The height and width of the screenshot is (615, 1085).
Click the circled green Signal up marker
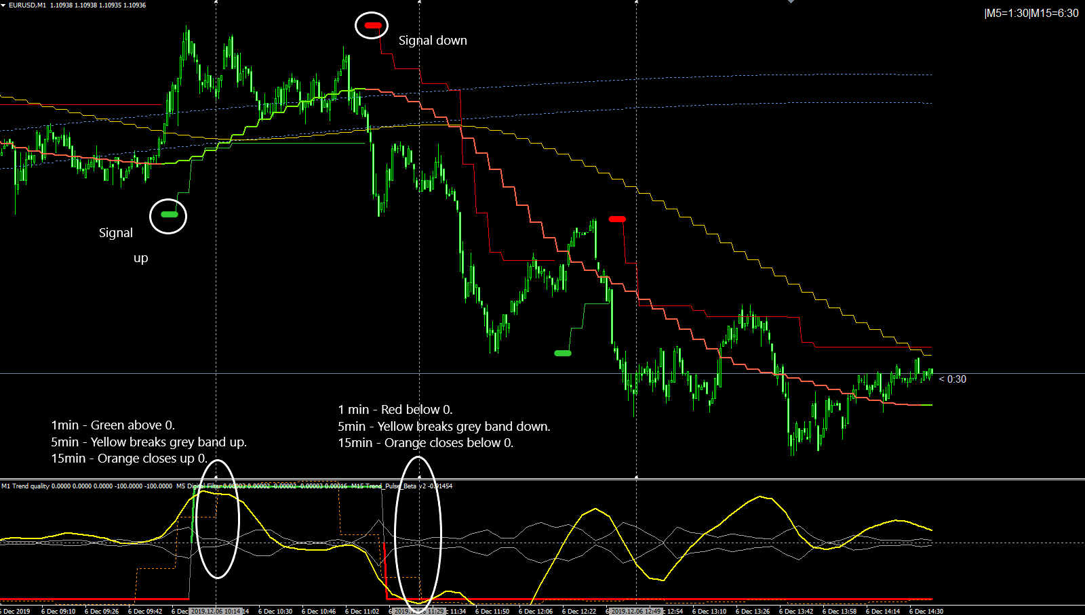click(170, 215)
